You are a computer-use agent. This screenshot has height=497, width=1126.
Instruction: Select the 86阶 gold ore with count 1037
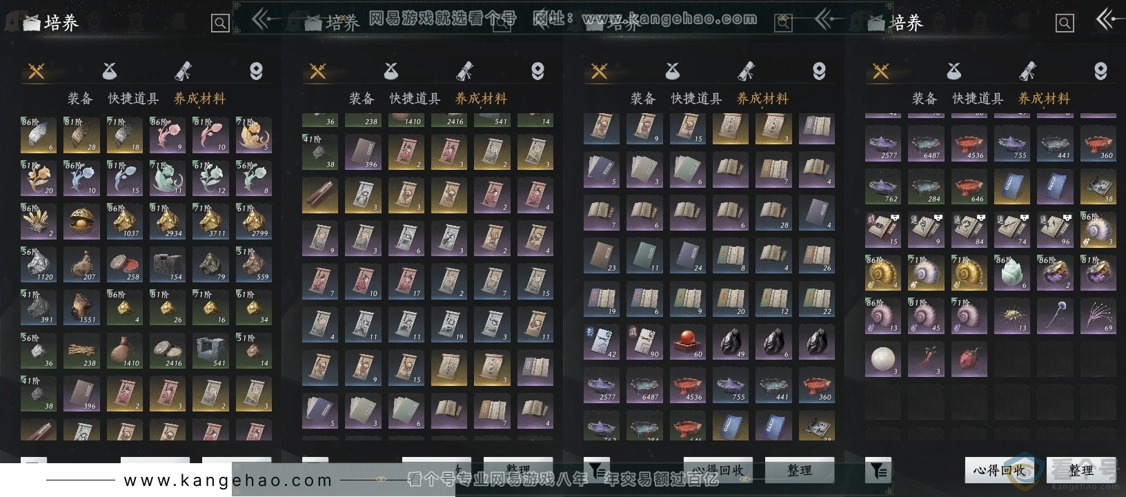tap(125, 222)
